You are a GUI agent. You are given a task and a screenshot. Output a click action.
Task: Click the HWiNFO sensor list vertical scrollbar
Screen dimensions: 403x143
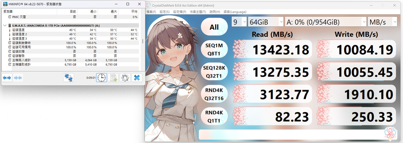point(143,41)
